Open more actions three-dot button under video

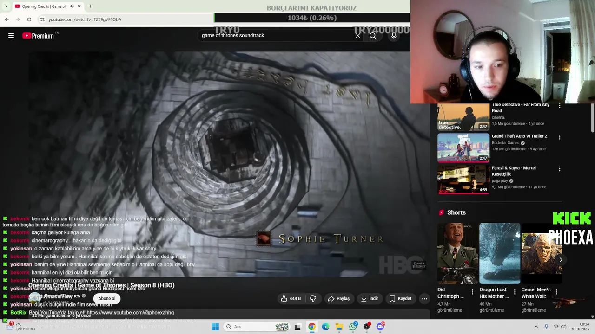coord(424,299)
